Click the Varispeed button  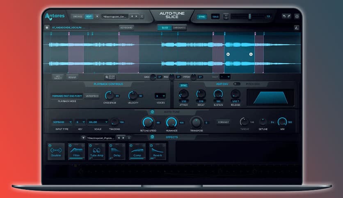[92, 96]
